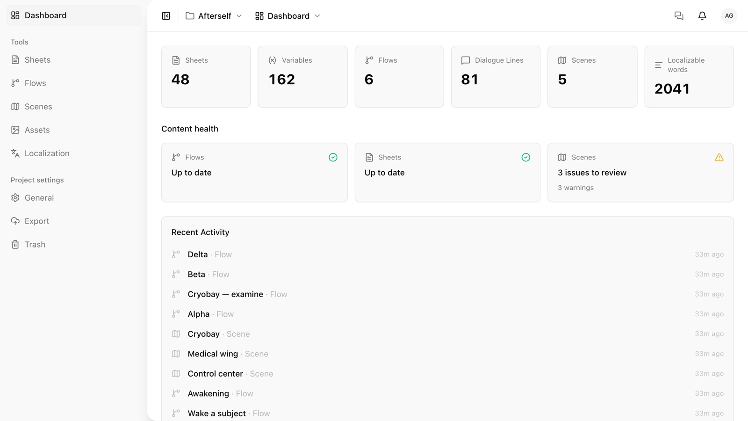Click the '3 warnings' text

575,188
